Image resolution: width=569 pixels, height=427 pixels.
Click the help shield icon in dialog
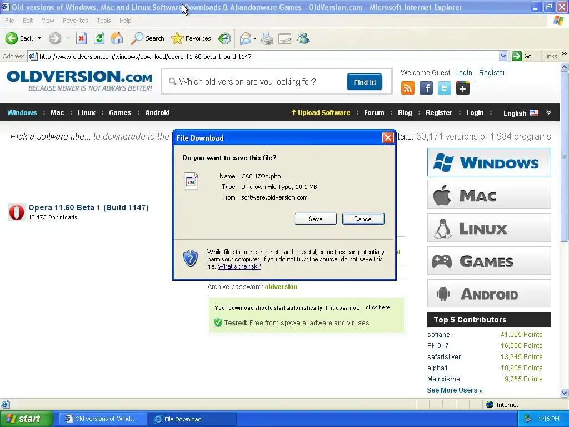pyautogui.click(x=191, y=259)
